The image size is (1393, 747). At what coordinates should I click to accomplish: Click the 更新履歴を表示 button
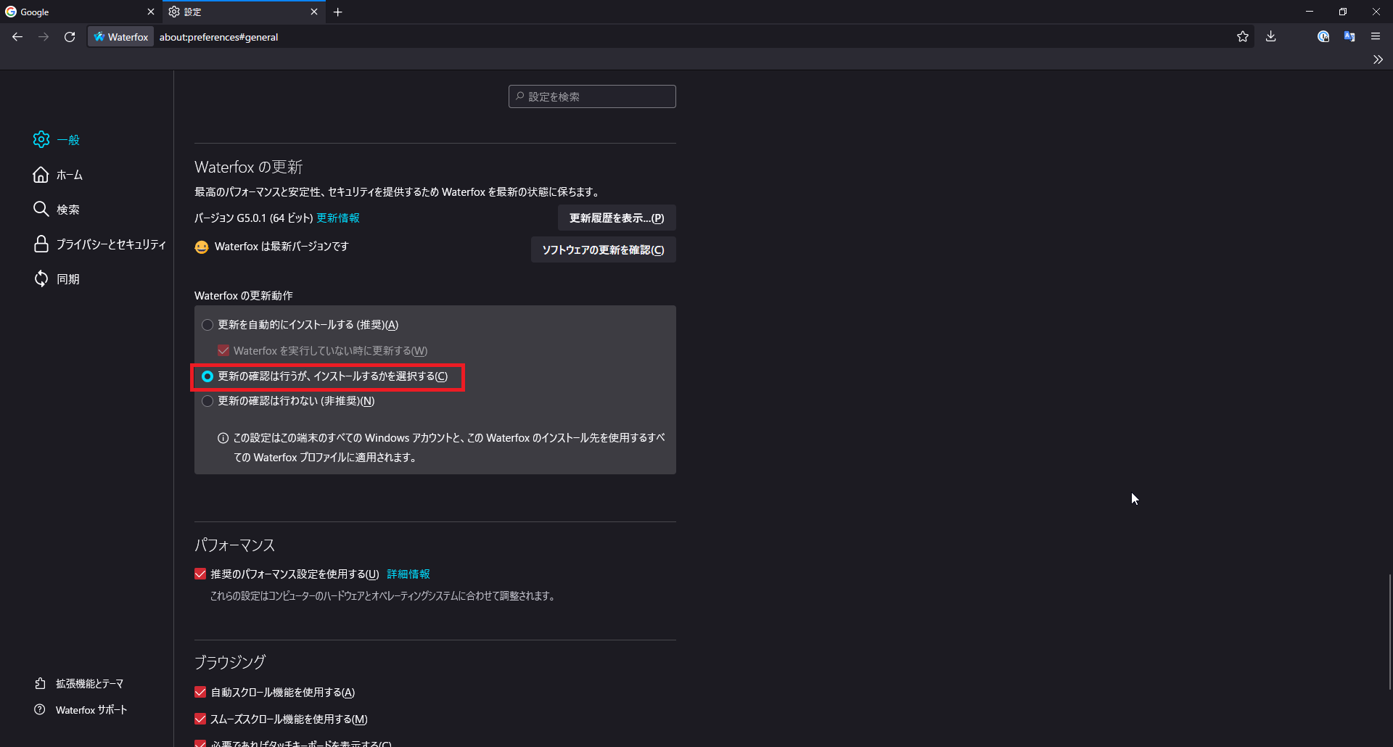tap(617, 218)
